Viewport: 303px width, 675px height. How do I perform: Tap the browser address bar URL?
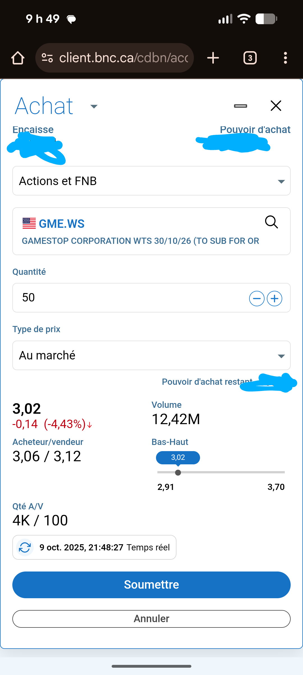[123, 58]
